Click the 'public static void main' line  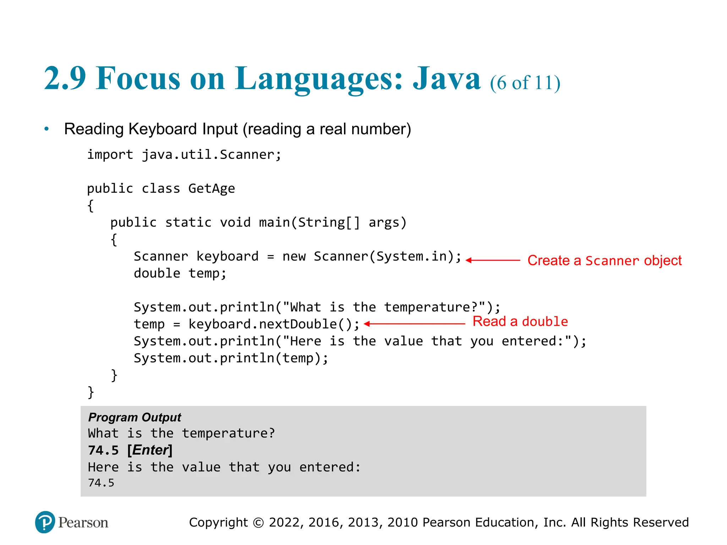coord(258,222)
